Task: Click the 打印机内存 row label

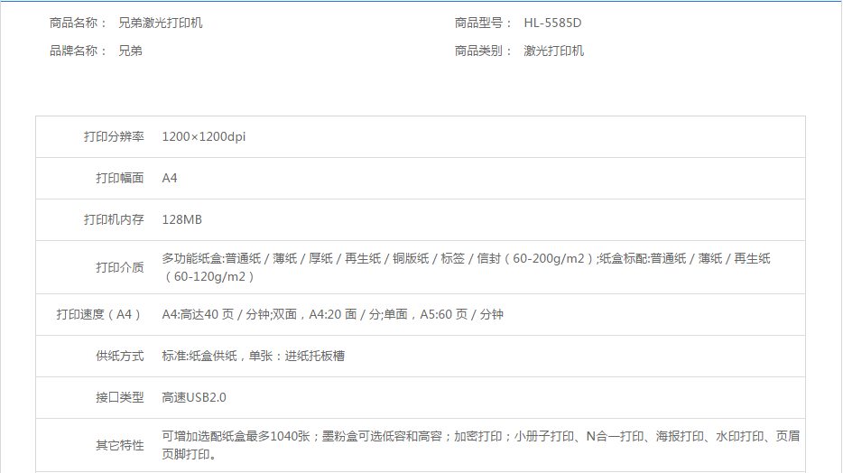Action: [x=114, y=219]
